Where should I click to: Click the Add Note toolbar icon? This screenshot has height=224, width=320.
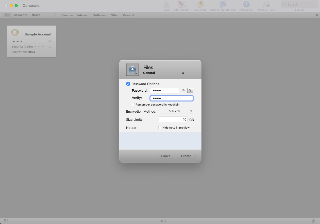click(200, 5)
